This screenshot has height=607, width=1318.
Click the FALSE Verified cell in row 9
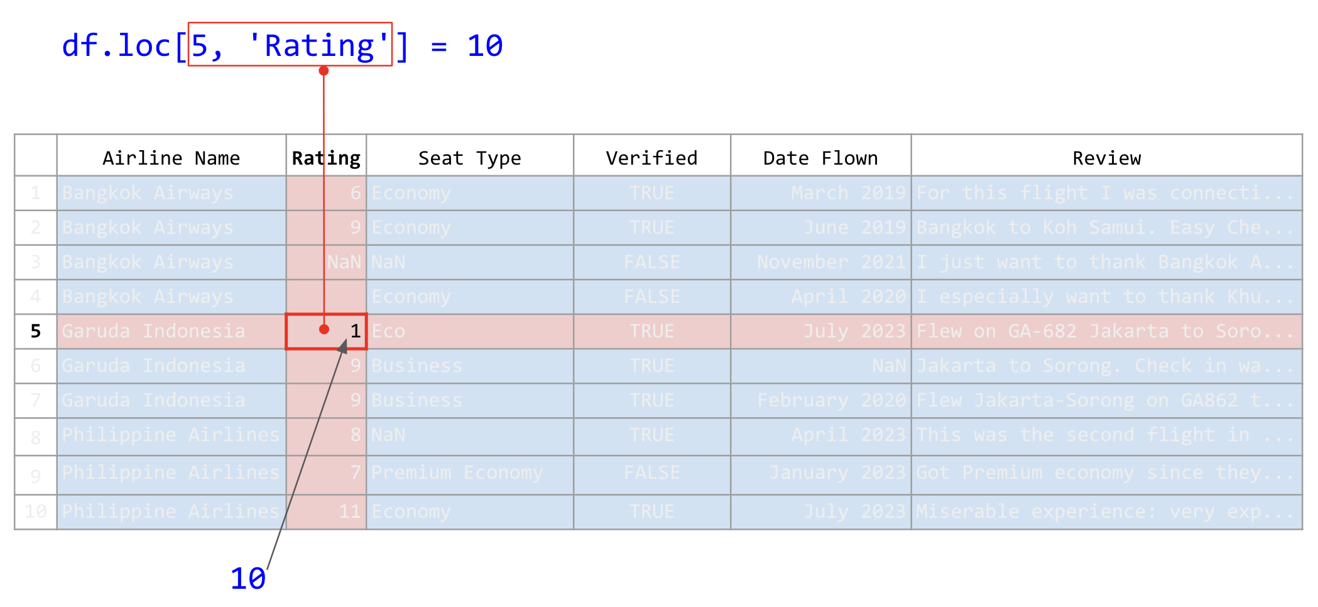pos(652,474)
